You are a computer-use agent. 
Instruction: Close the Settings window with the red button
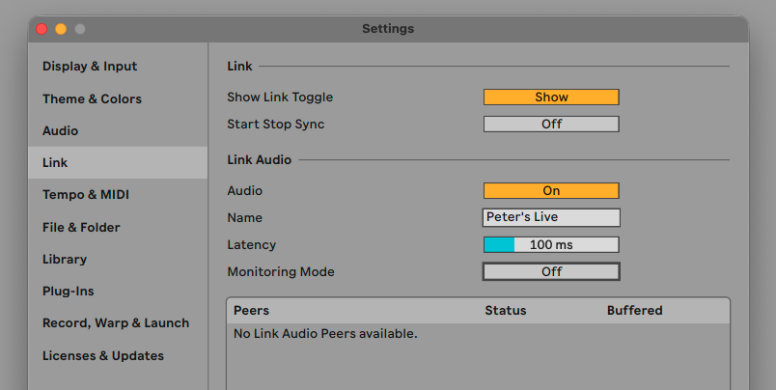pos(42,29)
